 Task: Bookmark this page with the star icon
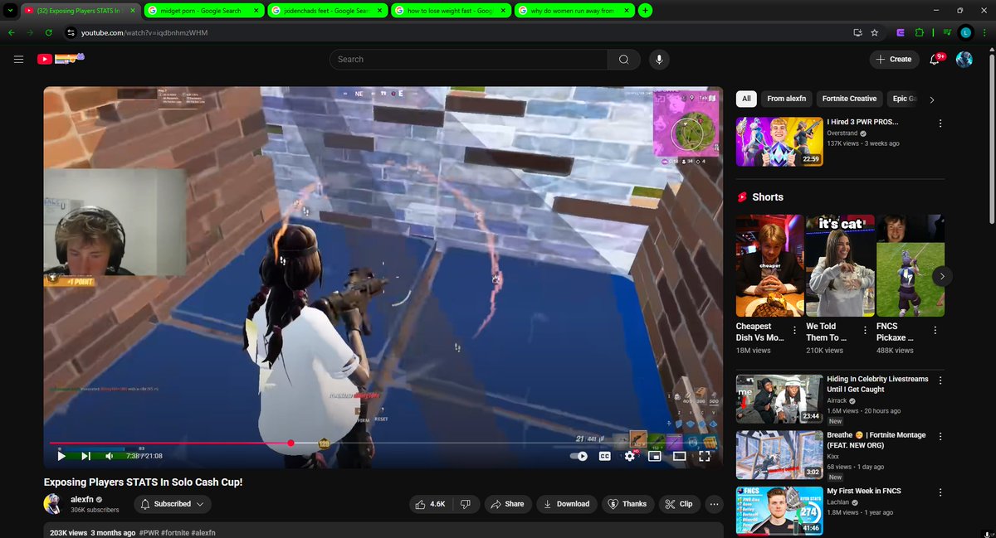(x=875, y=32)
